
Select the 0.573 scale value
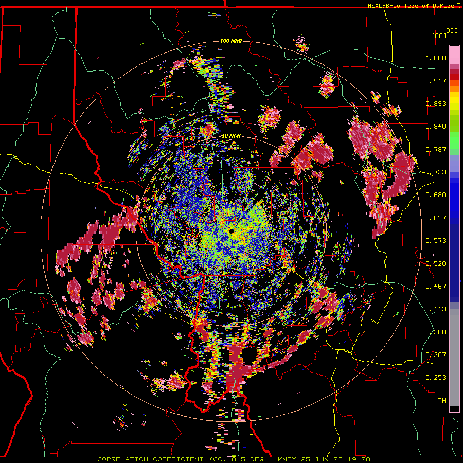click(436, 240)
